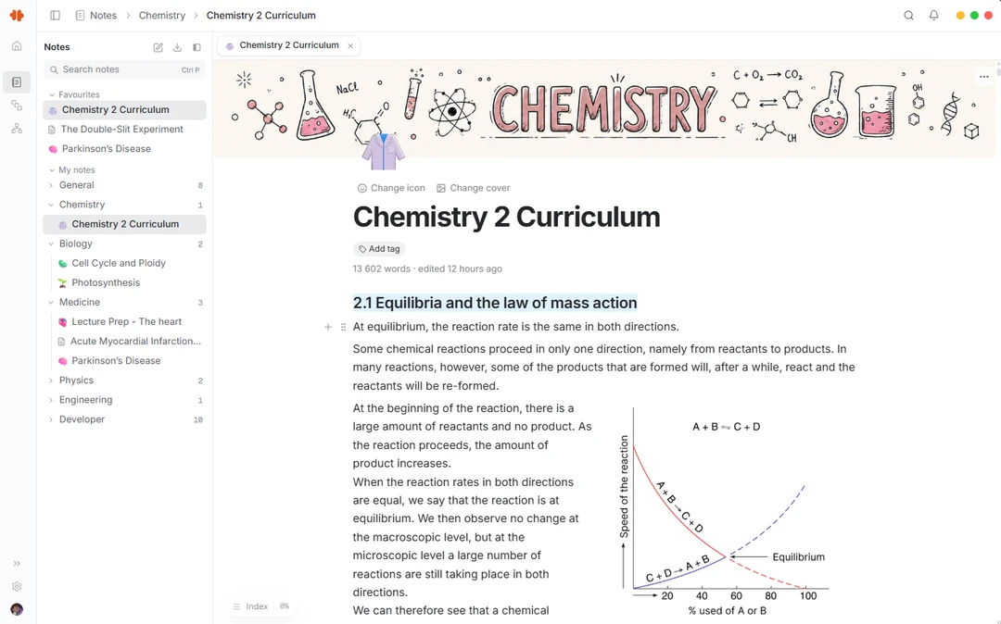
Task: Open the linked items icon in left rail
Action: (x=18, y=106)
